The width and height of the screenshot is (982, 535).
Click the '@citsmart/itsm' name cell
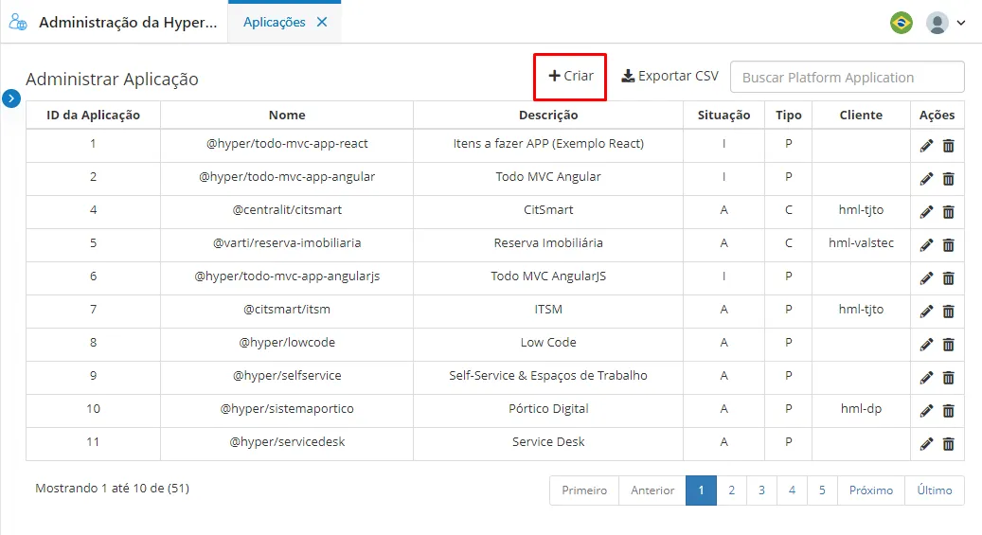click(x=287, y=310)
